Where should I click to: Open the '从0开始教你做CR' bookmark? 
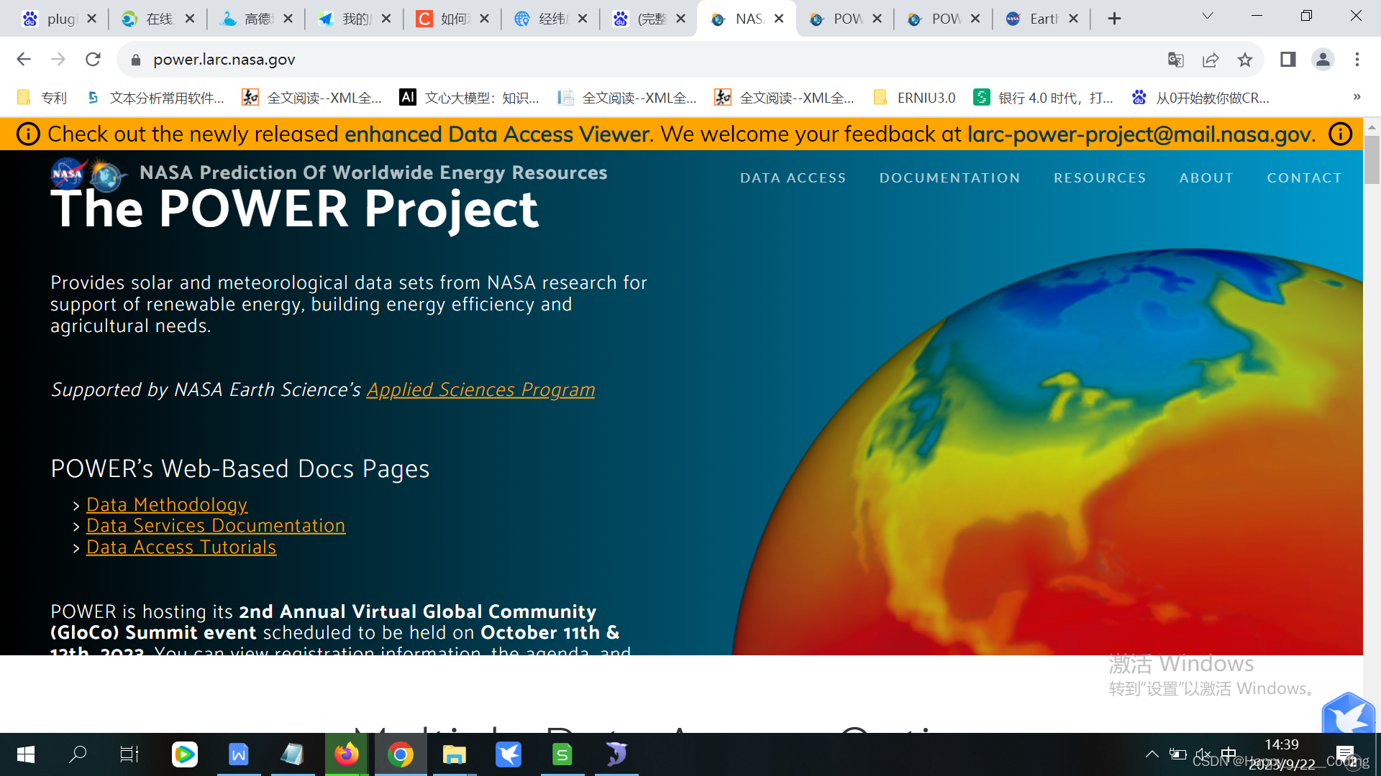(1200, 98)
